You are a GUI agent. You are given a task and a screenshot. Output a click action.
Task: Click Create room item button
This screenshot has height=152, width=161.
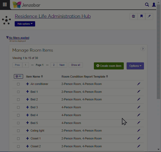click(x=109, y=66)
